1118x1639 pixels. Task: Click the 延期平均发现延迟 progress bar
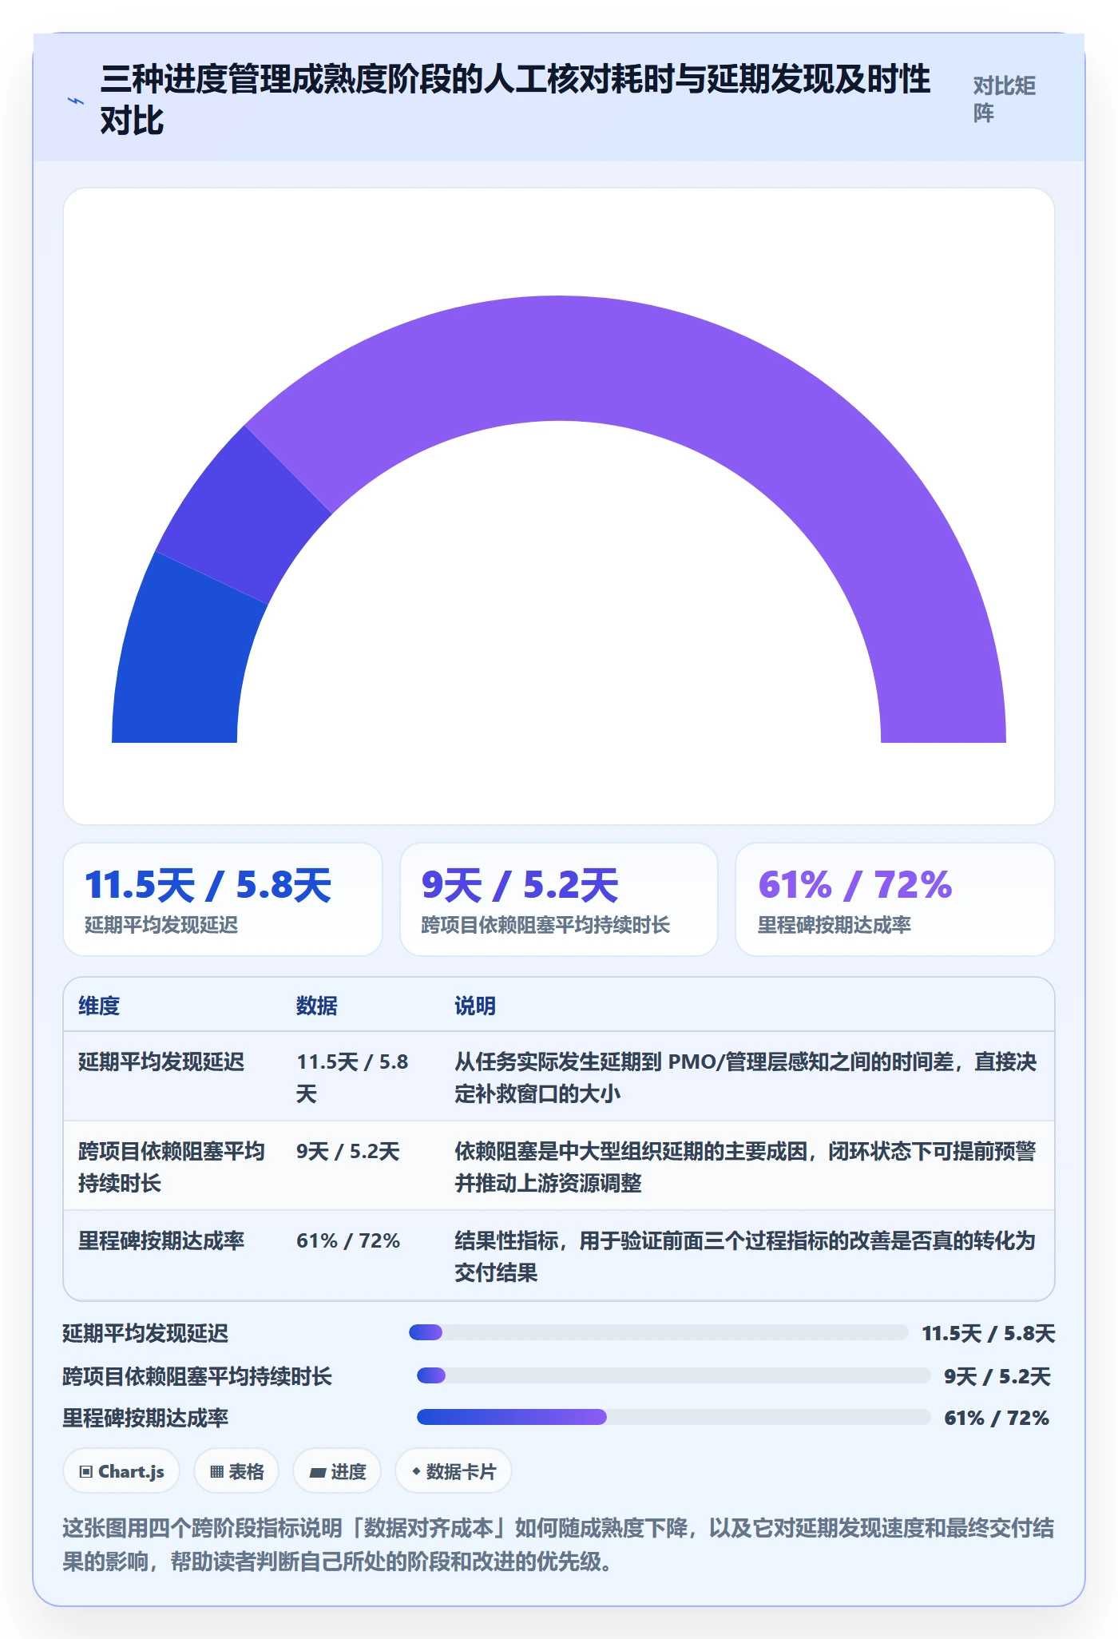click(x=659, y=1332)
